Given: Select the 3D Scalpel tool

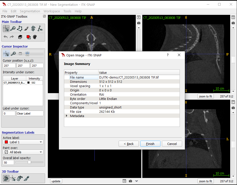Looking at the screenshot, I should (x=26, y=178).
